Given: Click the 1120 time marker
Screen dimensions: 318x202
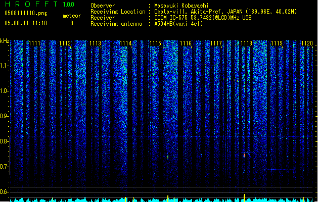Looking at the screenshot, I should (307, 43).
